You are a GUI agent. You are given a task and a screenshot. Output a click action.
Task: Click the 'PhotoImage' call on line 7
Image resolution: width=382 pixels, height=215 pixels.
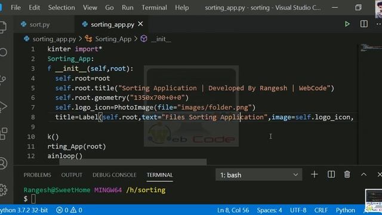(x=134, y=107)
